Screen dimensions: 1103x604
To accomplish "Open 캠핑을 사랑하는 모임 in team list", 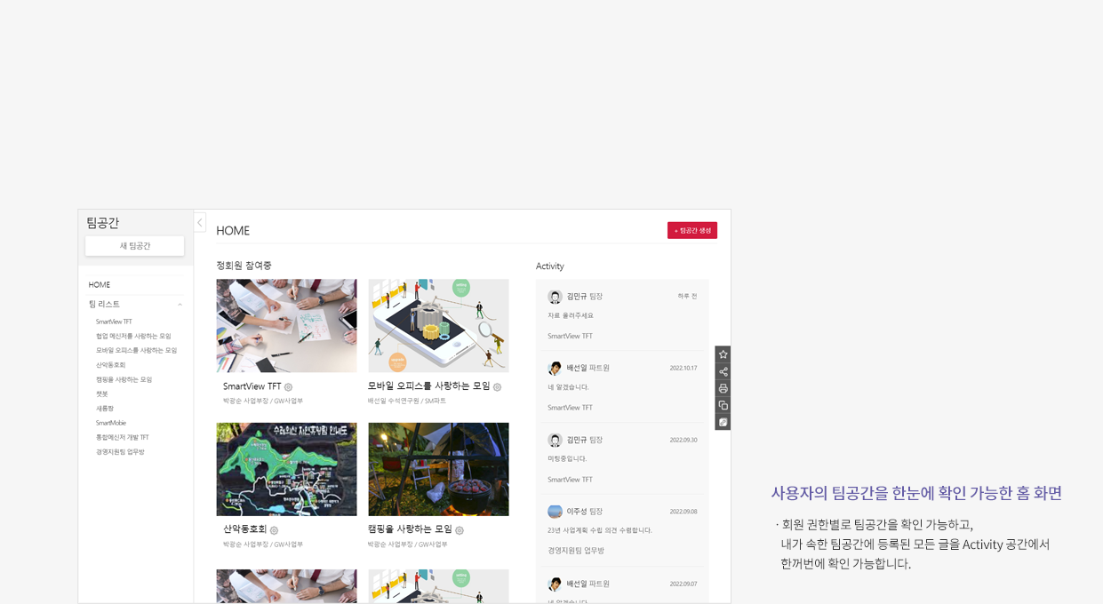I will pos(124,379).
